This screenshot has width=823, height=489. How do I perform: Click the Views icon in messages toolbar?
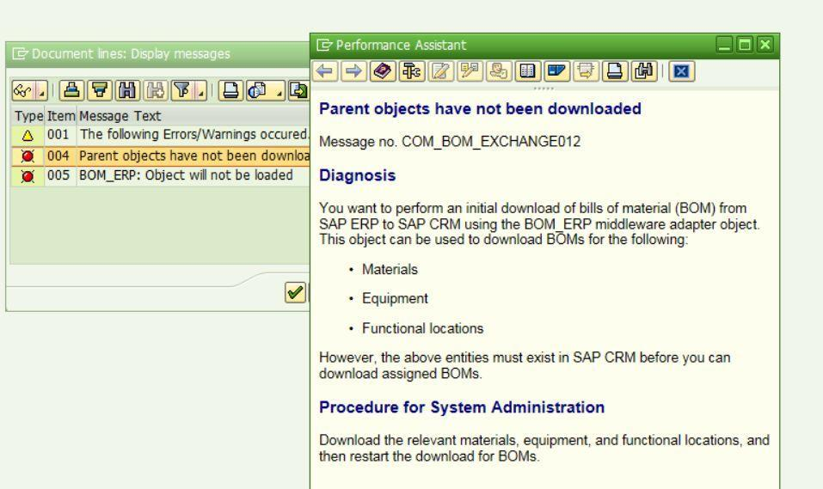(x=259, y=91)
